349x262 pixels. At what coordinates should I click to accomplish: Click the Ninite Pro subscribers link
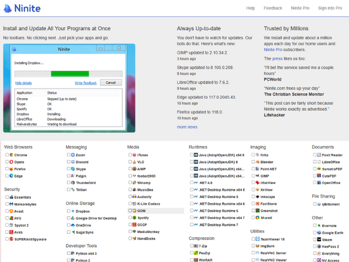point(273,50)
